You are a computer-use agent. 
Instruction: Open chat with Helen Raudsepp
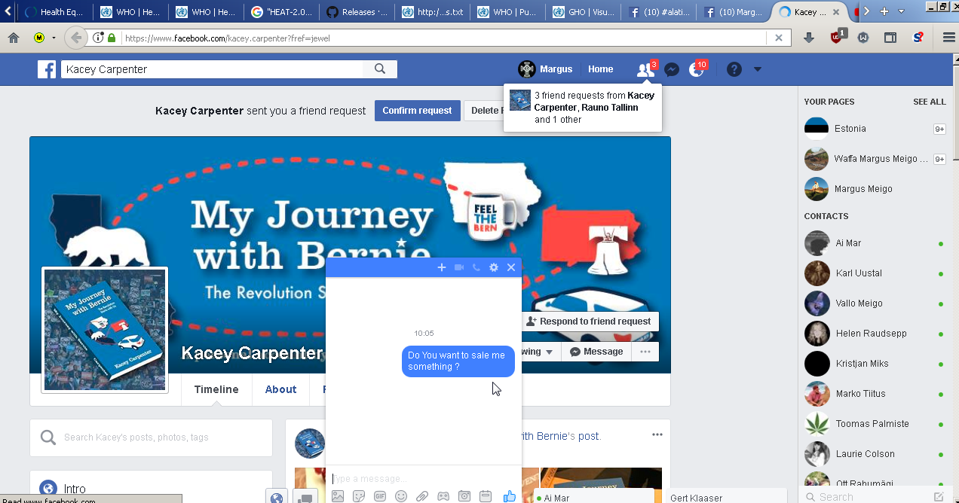click(x=875, y=334)
